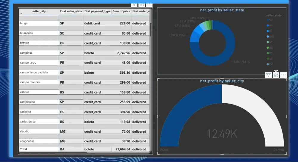Image resolution: width=298 pixels, height=162 pixels.
Task: Click the 2,742.96 price for campinas
Action: pos(124,53)
